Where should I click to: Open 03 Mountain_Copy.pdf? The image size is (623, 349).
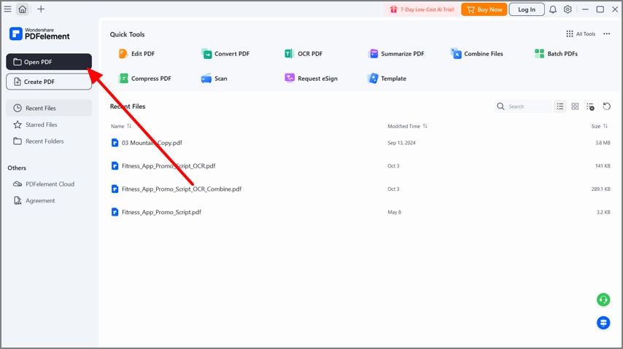coord(152,143)
